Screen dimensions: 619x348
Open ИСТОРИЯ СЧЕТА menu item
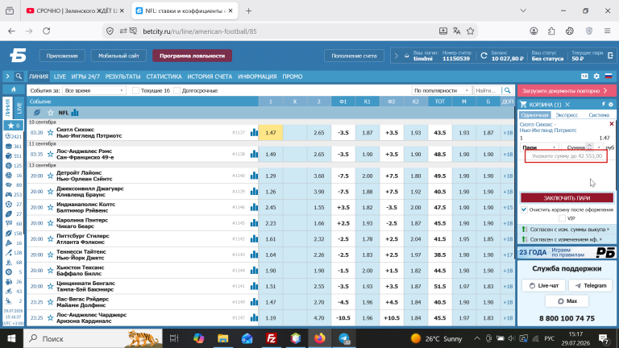[210, 77]
